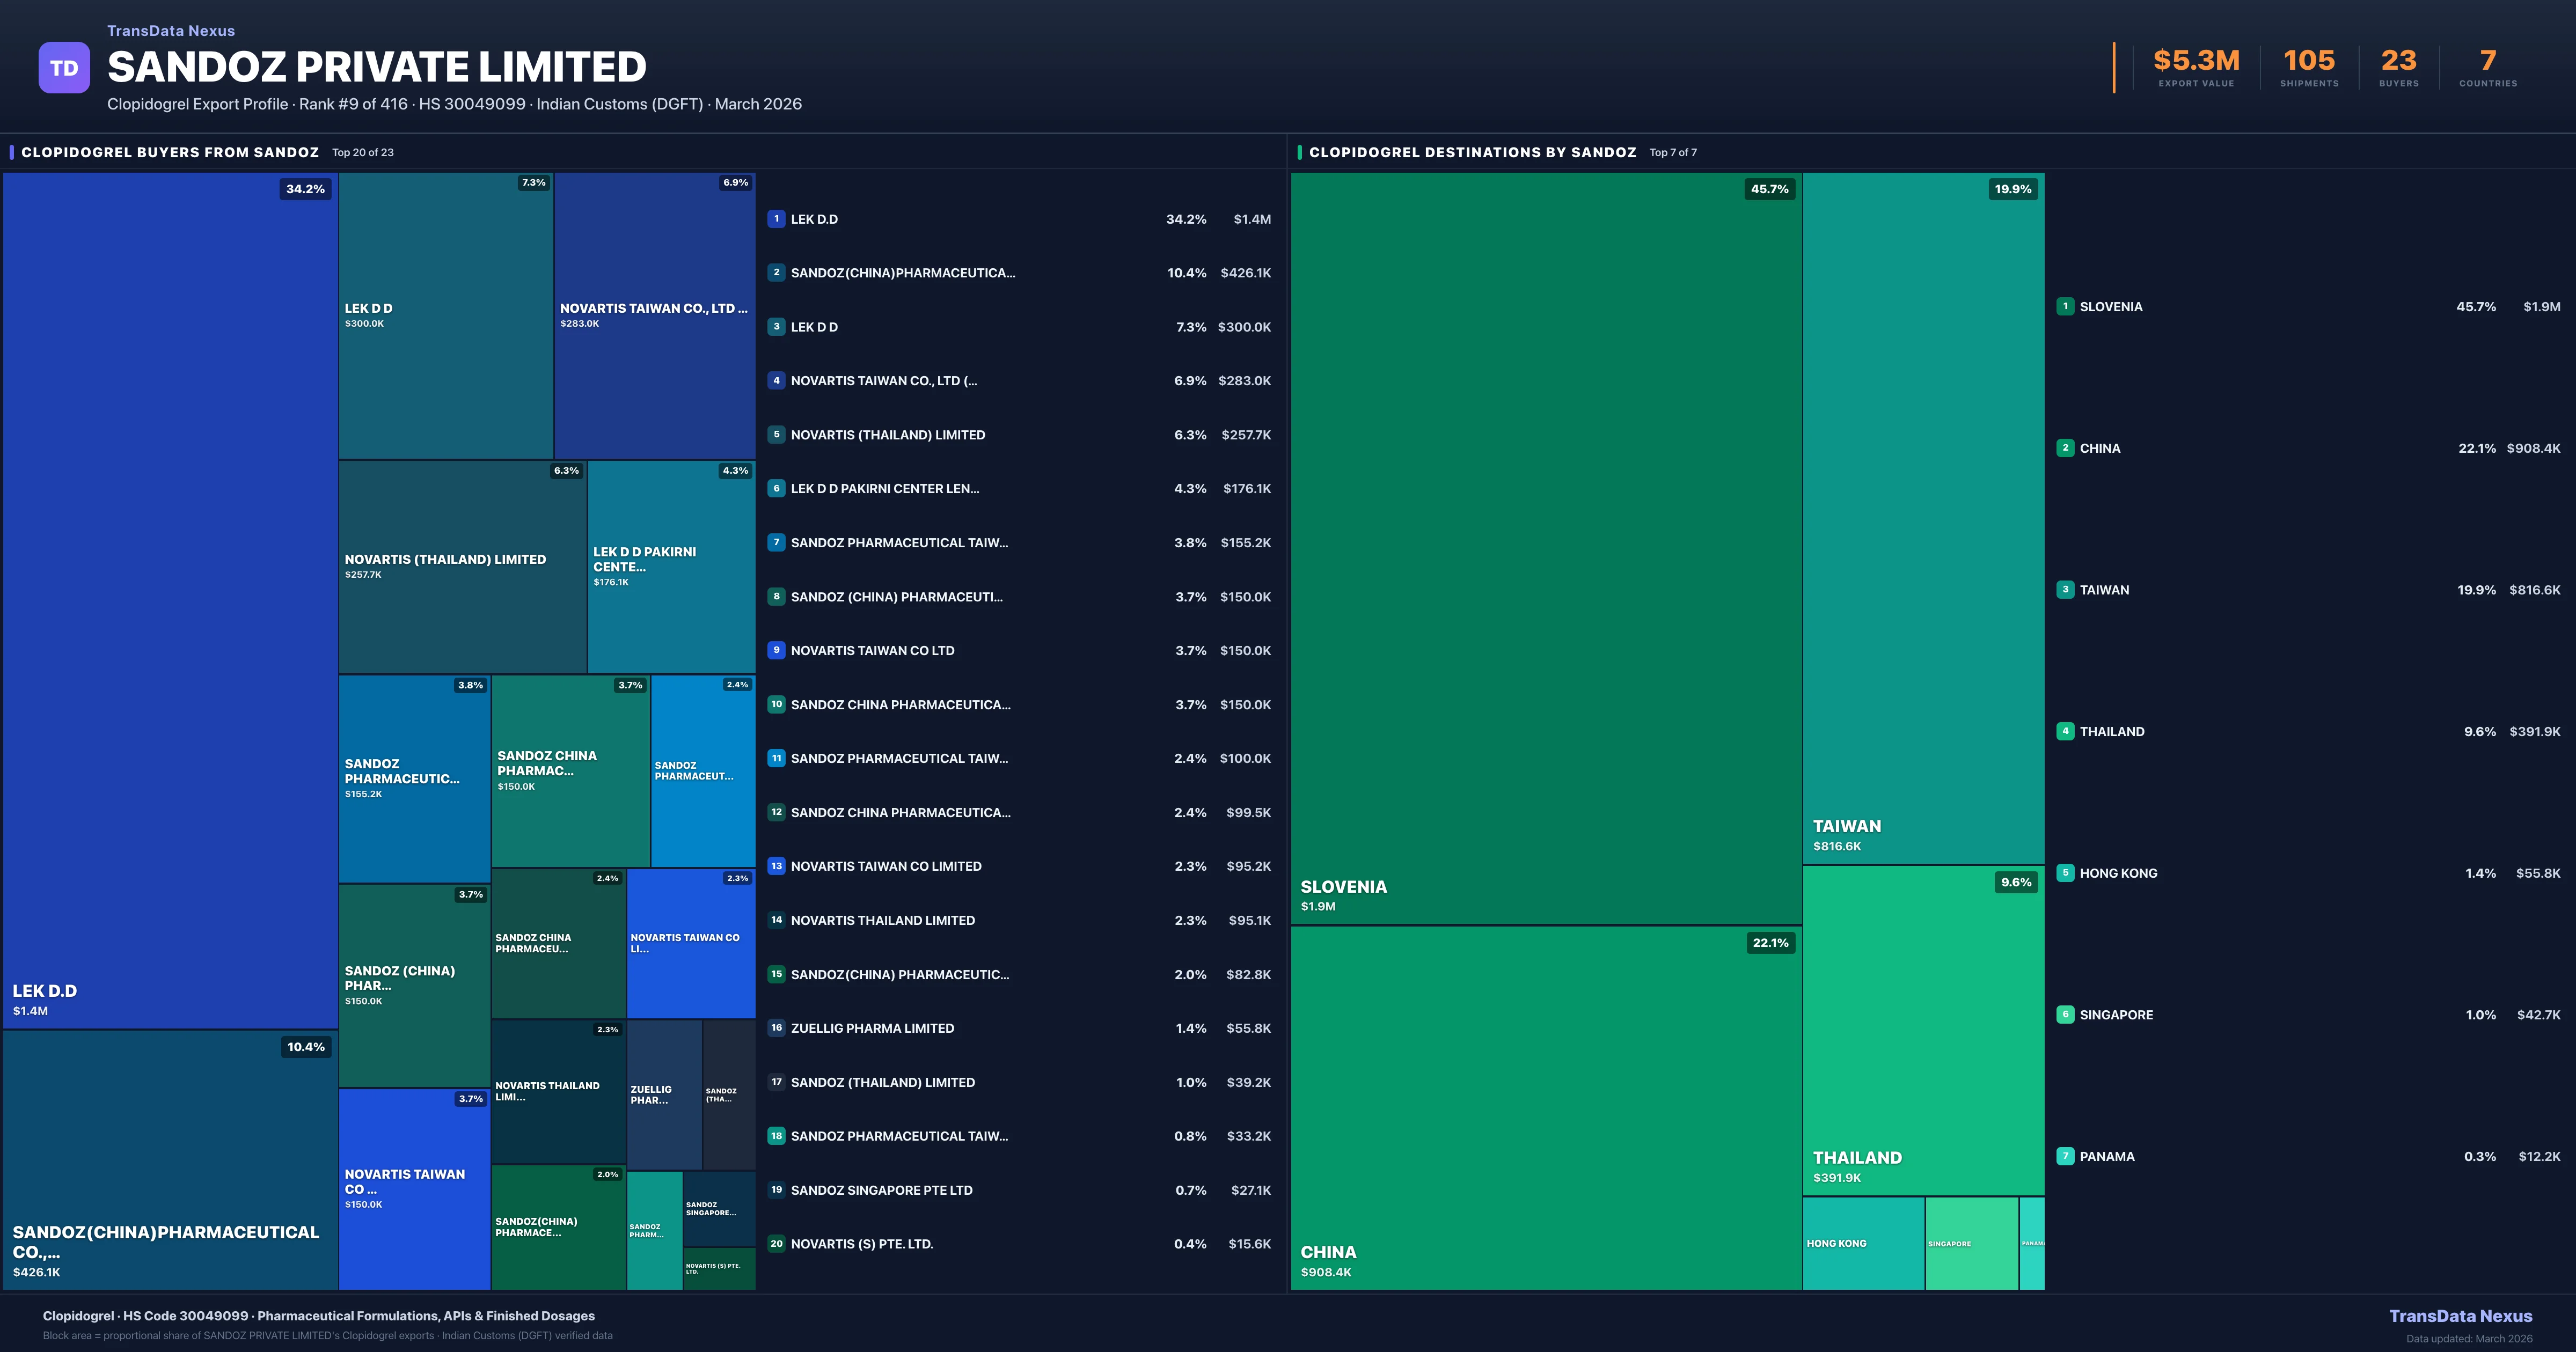Select the Slovenia treemap block
The width and height of the screenshot is (2576, 1352).
(1546, 548)
